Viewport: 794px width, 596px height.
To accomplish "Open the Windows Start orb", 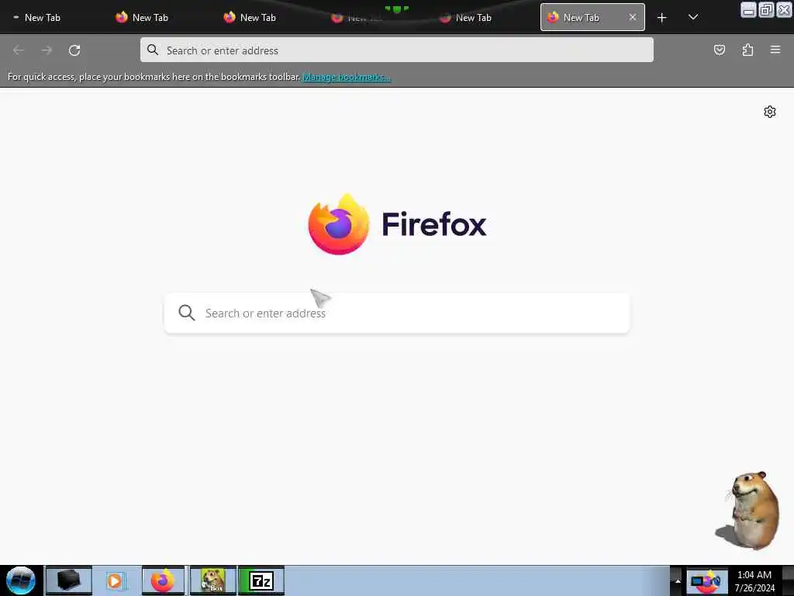I will 21,580.
